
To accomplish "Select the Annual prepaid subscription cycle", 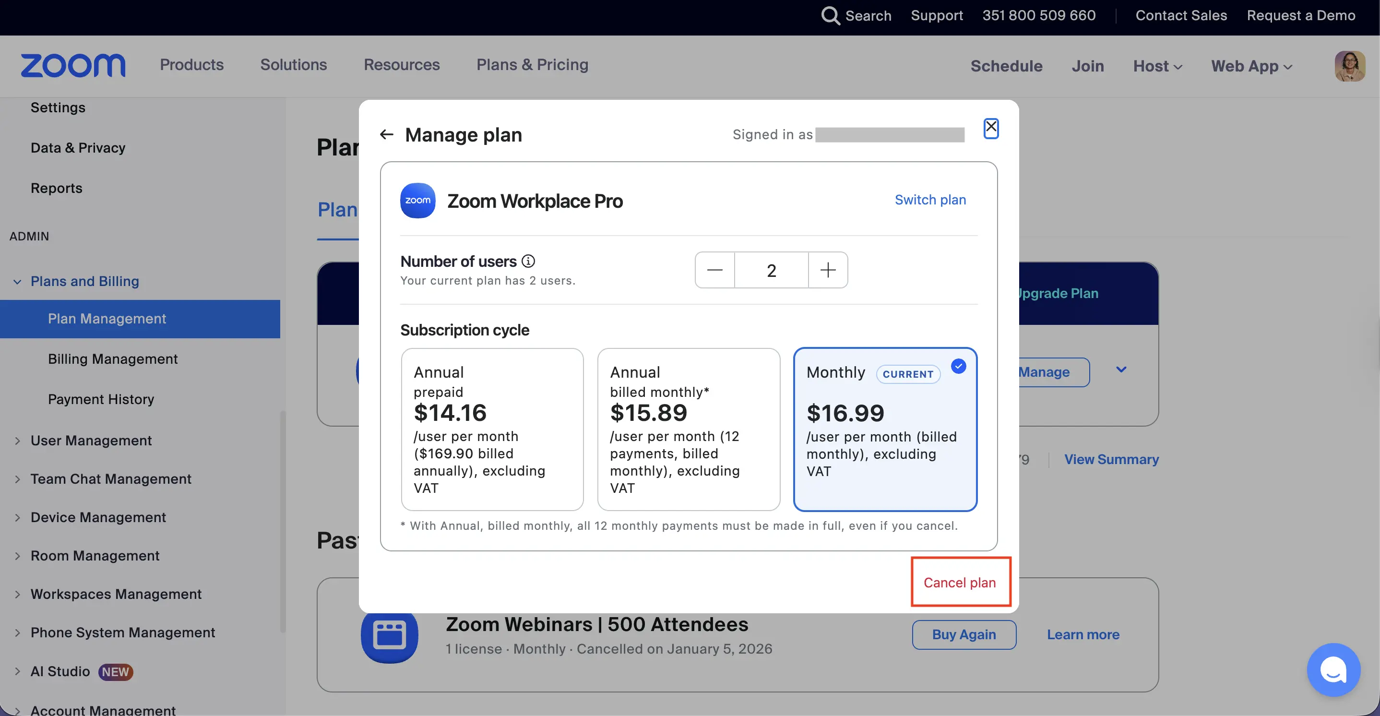I will (x=492, y=429).
